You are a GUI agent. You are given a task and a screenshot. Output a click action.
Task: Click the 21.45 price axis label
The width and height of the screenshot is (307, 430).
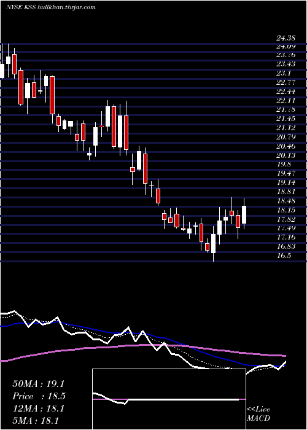[286, 119]
